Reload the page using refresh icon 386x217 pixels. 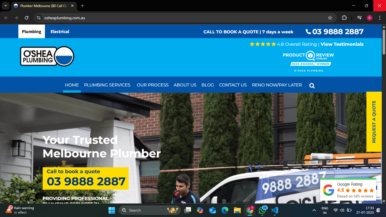[x=27, y=18]
